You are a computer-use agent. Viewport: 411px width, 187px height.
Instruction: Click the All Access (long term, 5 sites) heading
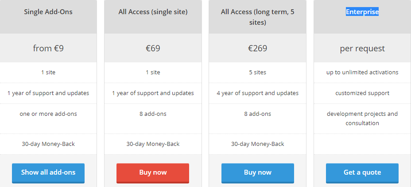coord(258,17)
